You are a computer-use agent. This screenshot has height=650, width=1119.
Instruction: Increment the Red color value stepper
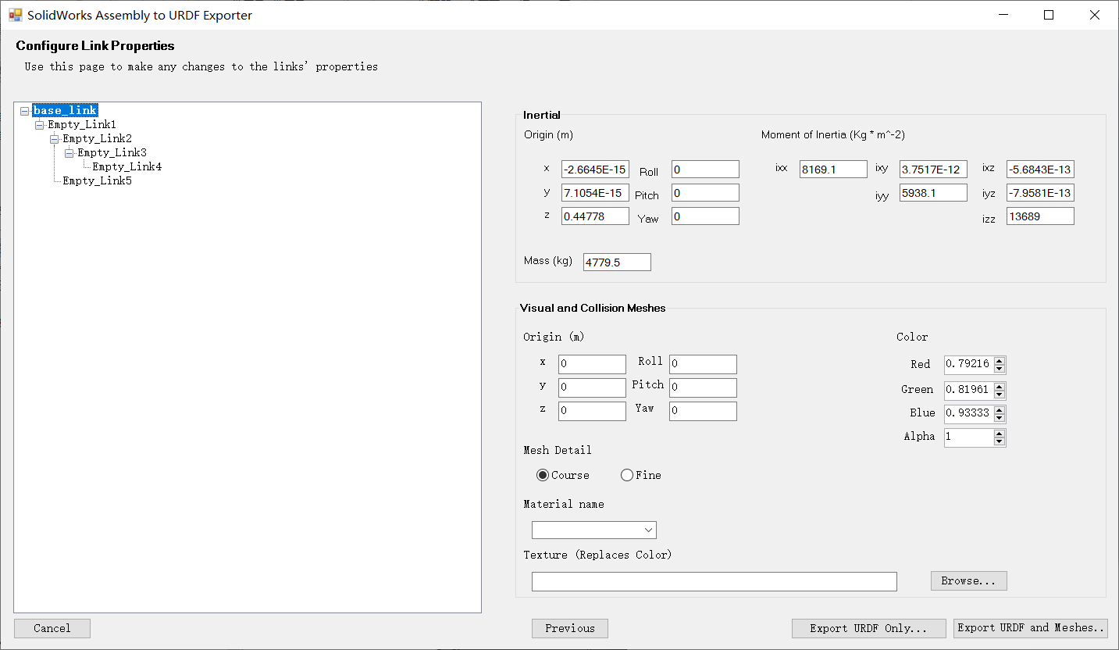point(1000,360)
